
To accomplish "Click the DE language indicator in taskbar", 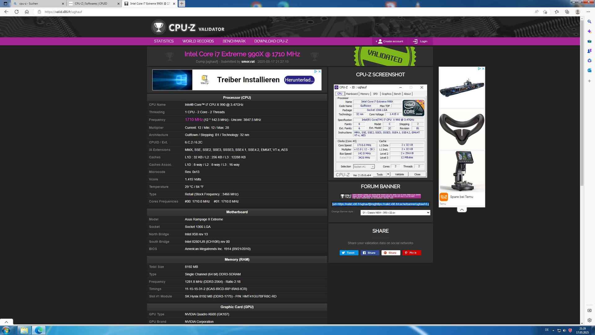I will (547, 330).
